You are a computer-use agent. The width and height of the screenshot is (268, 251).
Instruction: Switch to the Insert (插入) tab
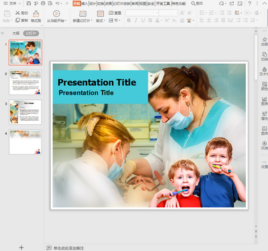click(84, 3)
